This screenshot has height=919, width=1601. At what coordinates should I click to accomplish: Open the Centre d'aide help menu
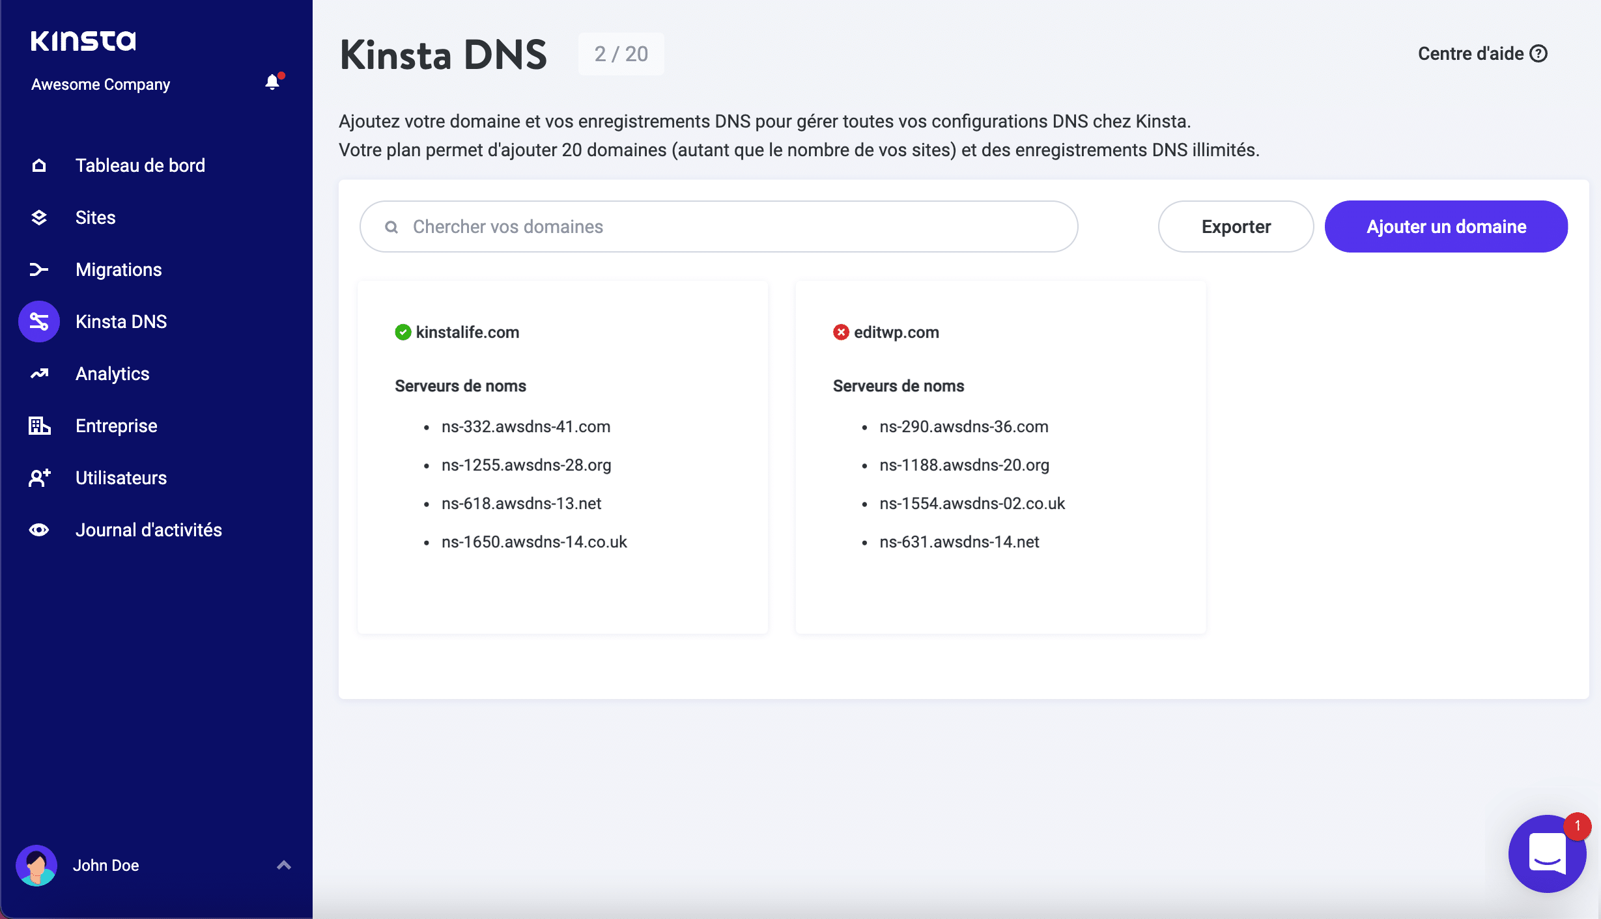point(1483,53)
